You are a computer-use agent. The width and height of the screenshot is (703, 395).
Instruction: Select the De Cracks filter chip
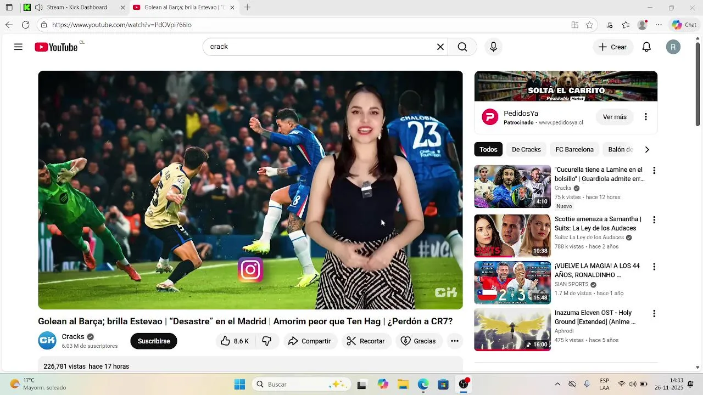click(526, 149)
